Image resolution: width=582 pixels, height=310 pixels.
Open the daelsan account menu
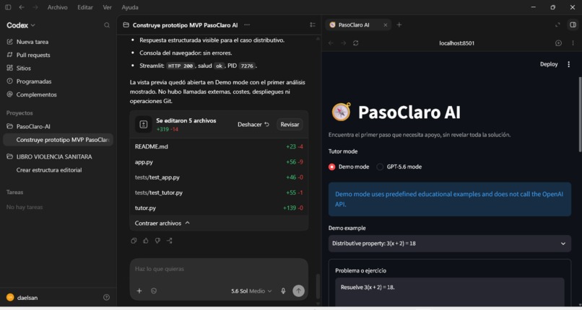pos(22,298)
